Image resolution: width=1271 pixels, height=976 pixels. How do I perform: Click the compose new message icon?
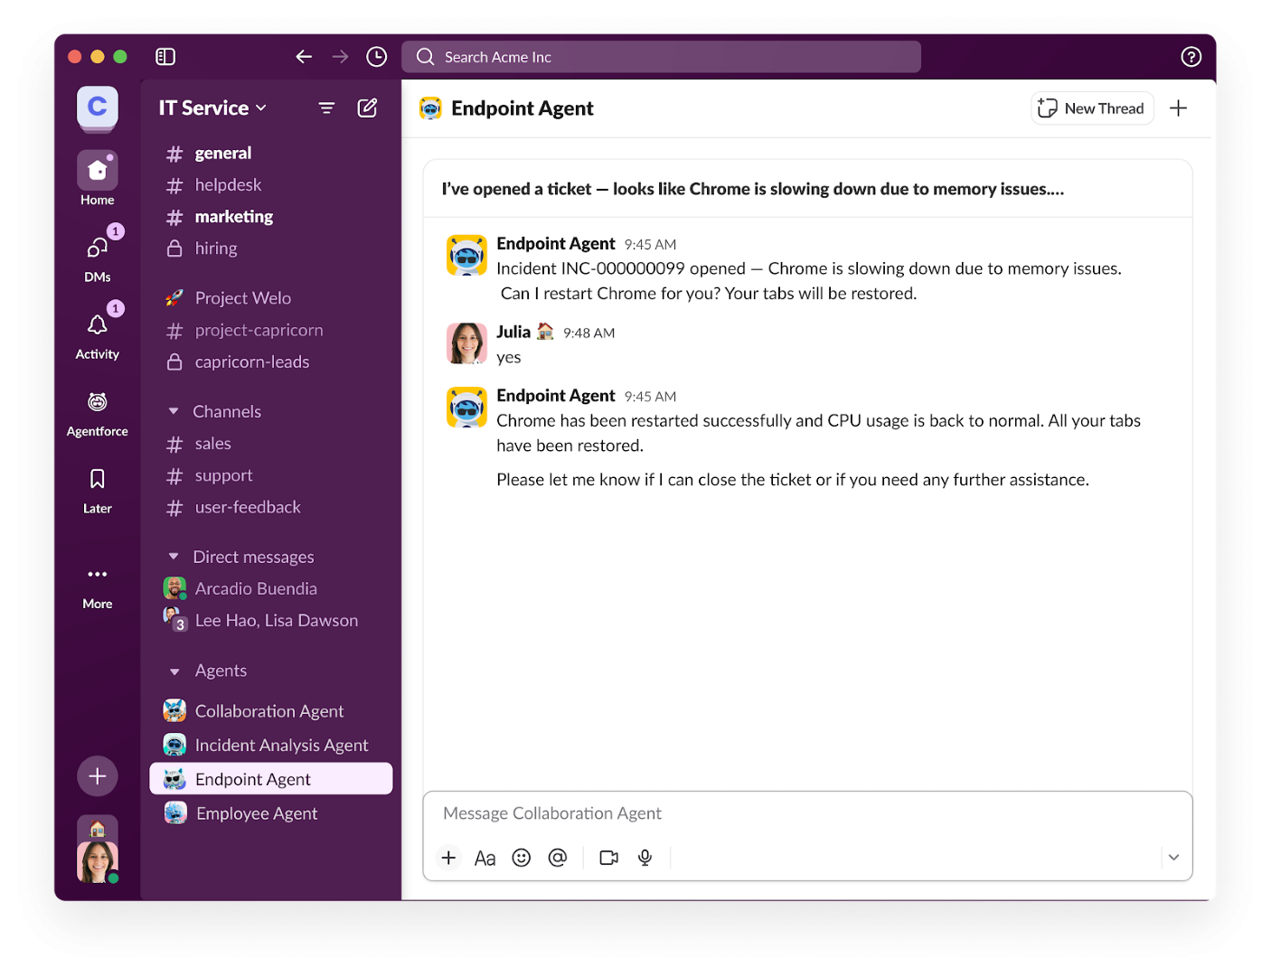pyautogui.click(x=368, y=107)
